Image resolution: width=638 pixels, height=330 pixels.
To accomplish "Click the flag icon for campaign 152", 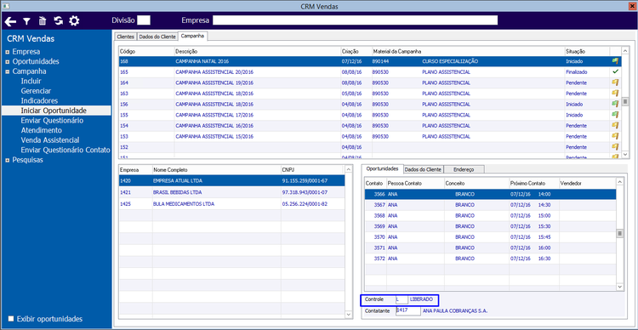I will pos(615,146).
